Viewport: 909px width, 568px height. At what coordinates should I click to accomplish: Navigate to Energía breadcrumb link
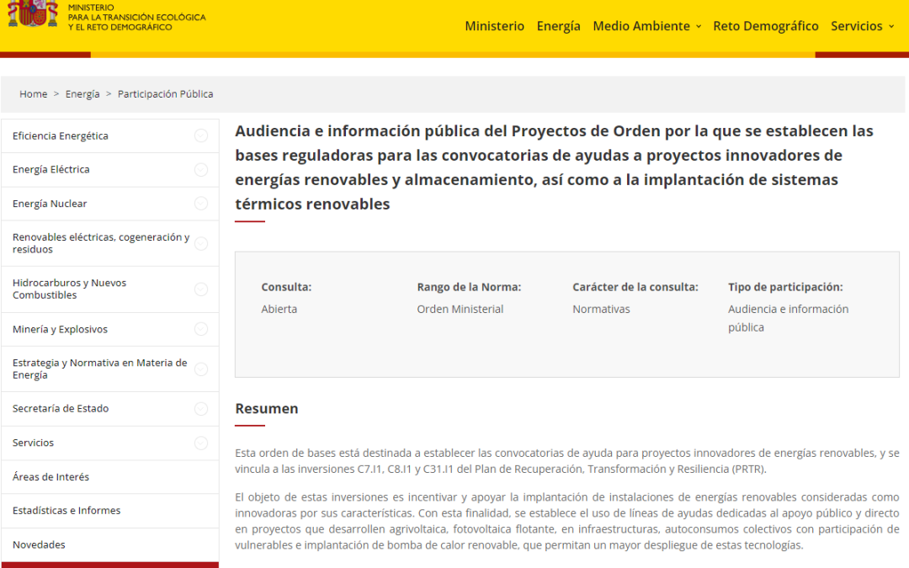coord(82,94)
